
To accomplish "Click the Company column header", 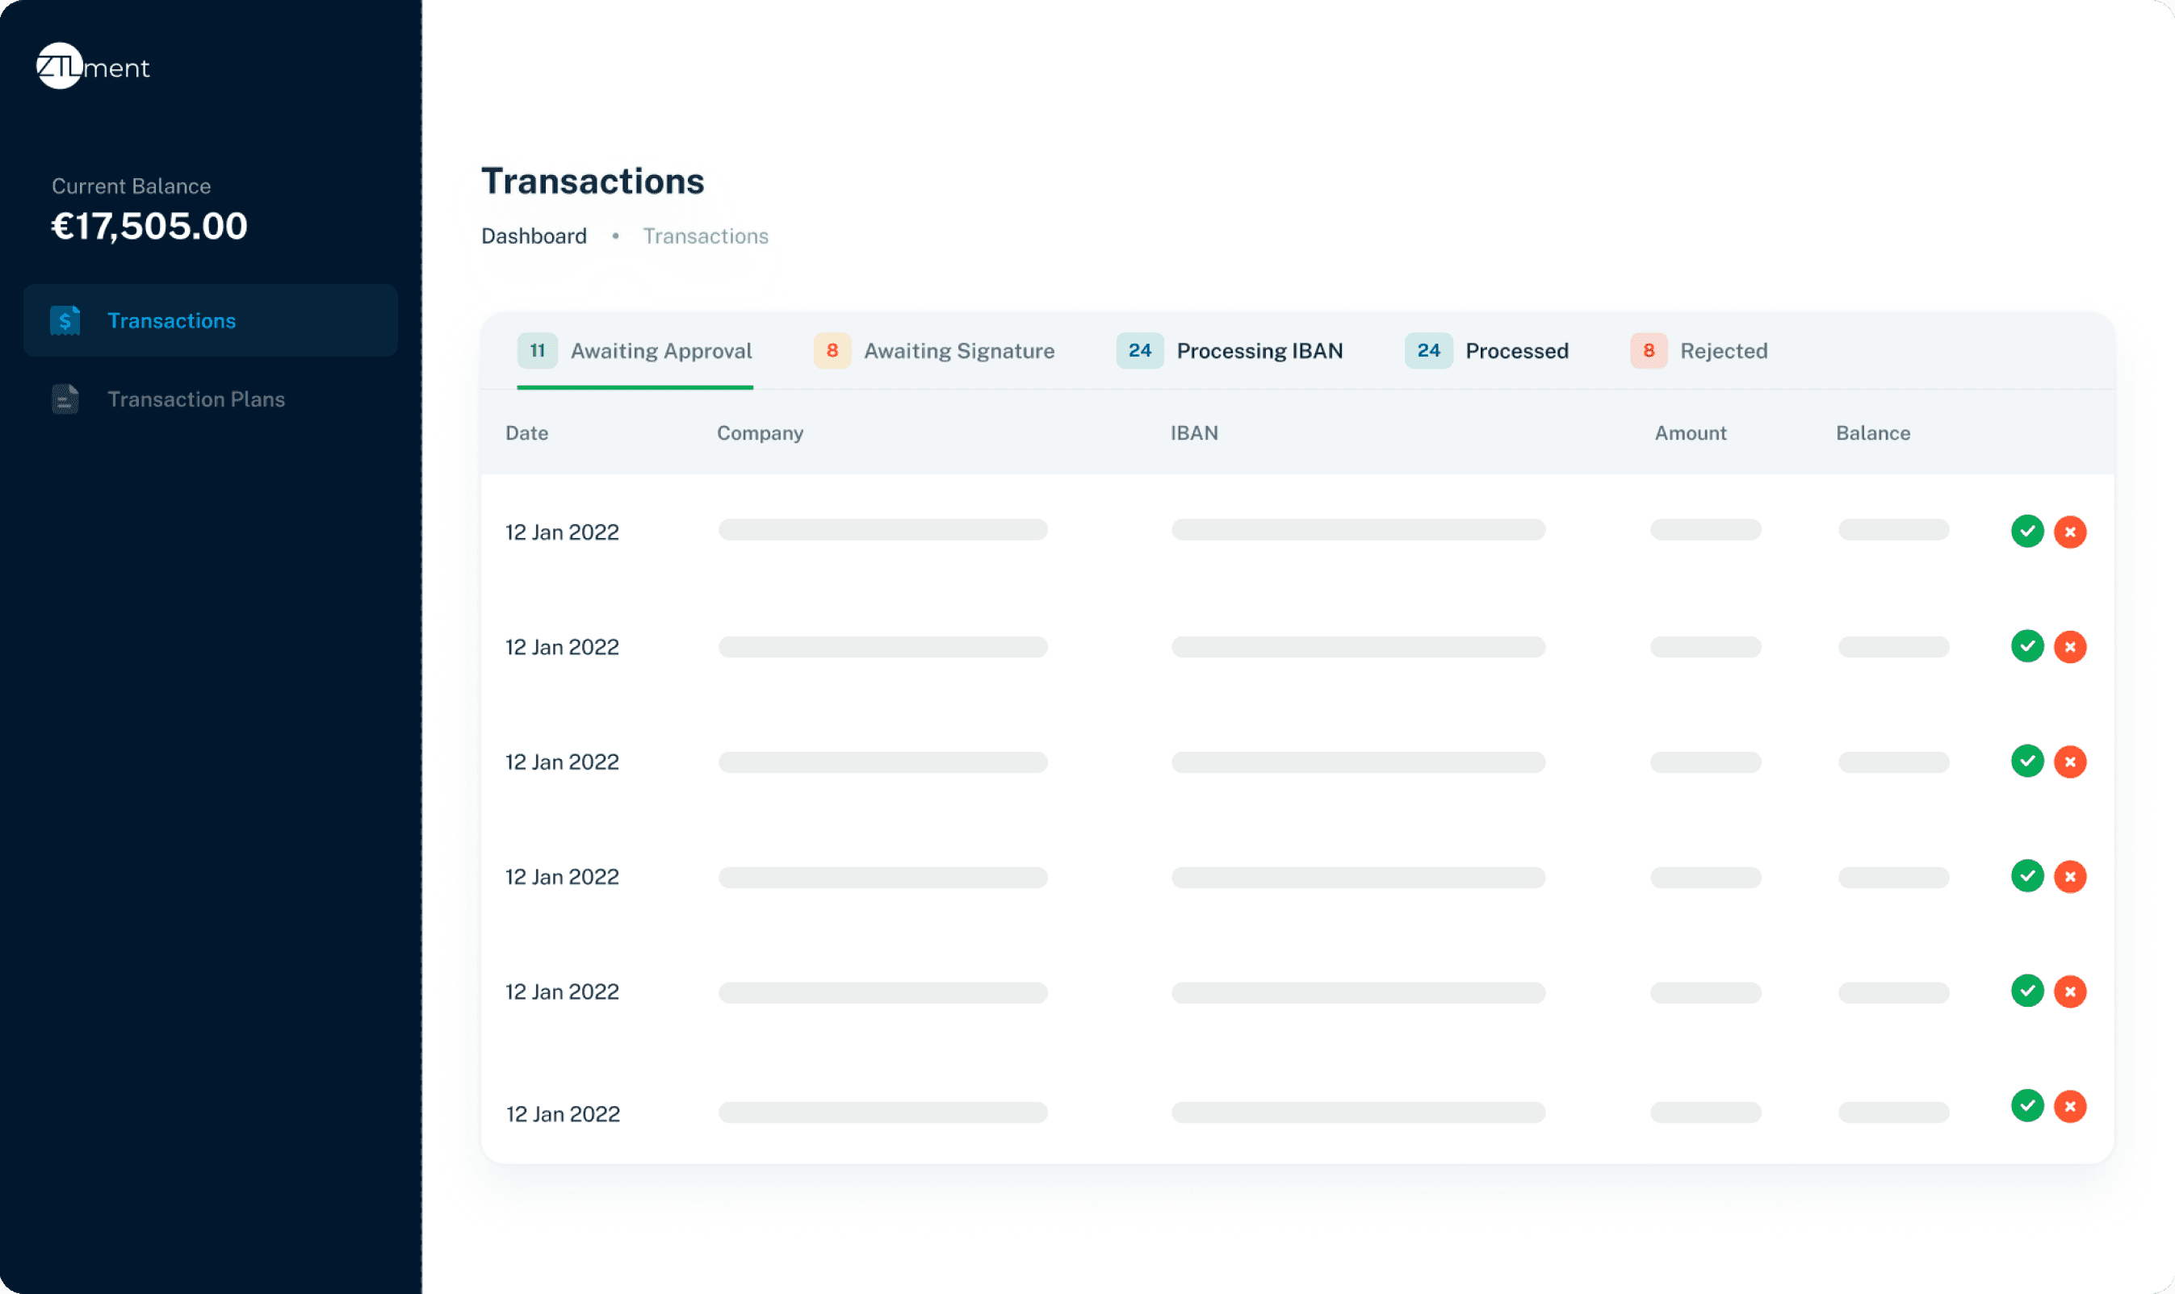I will point(760,433).
